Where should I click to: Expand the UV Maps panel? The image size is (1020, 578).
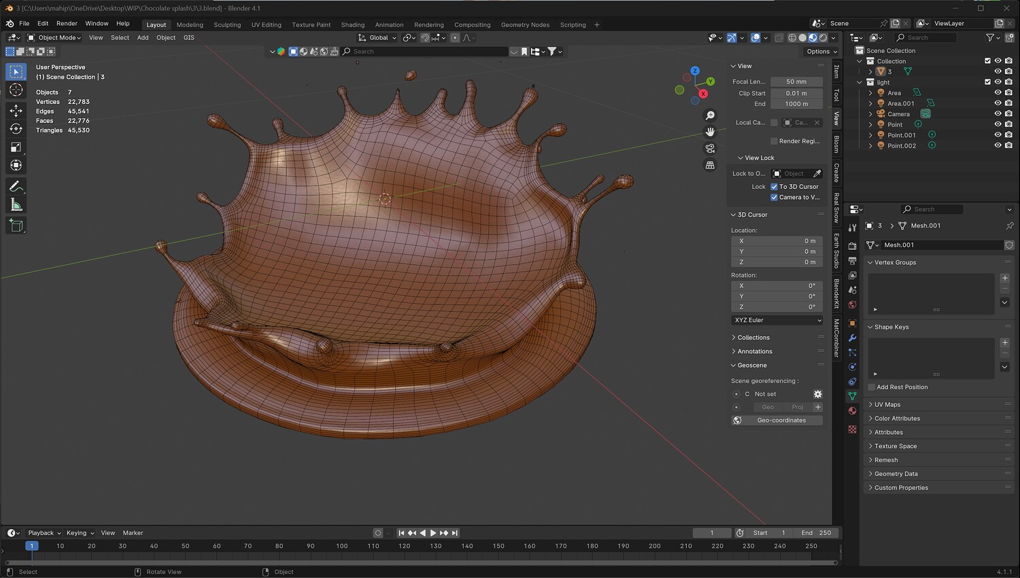(887, 404)
